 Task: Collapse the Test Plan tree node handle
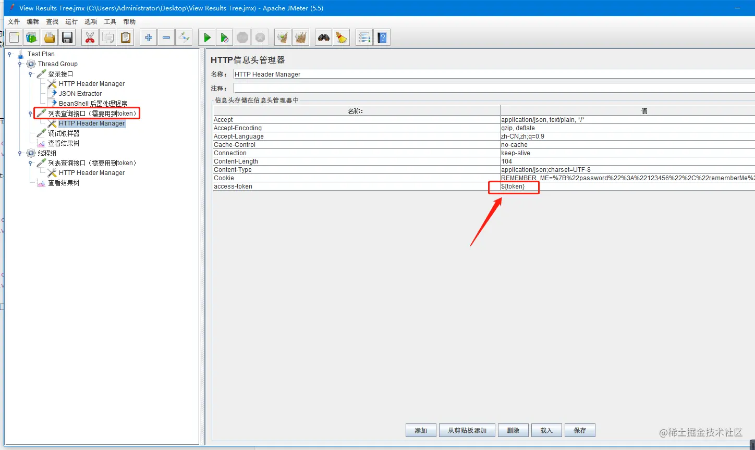pyautogui.click(x=10, y=54)
